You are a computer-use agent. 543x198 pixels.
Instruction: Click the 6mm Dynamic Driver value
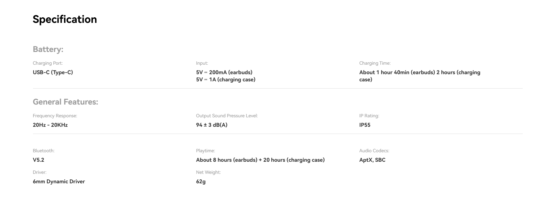coord(59,181)
